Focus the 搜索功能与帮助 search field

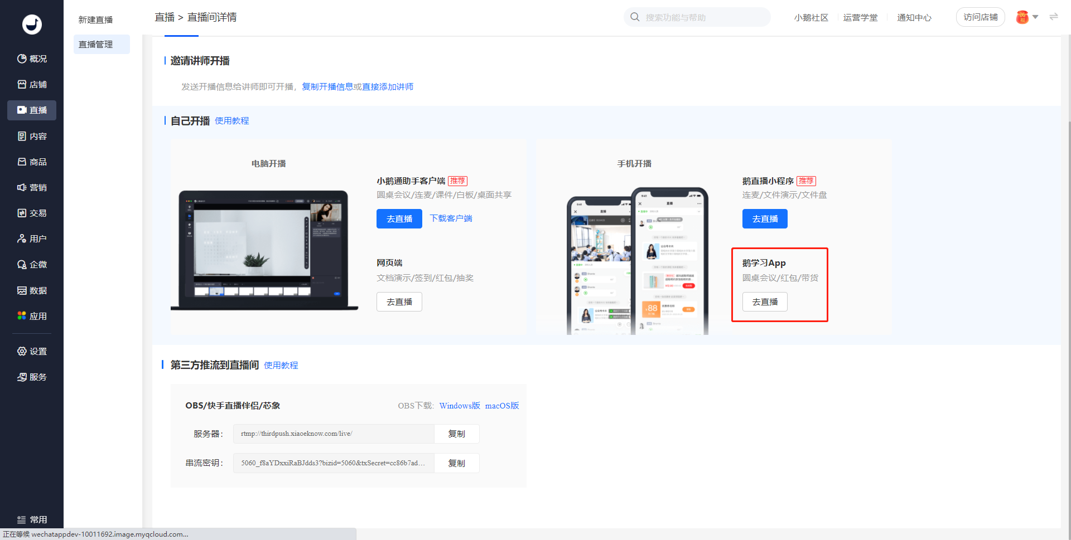[x=697, y=17]
